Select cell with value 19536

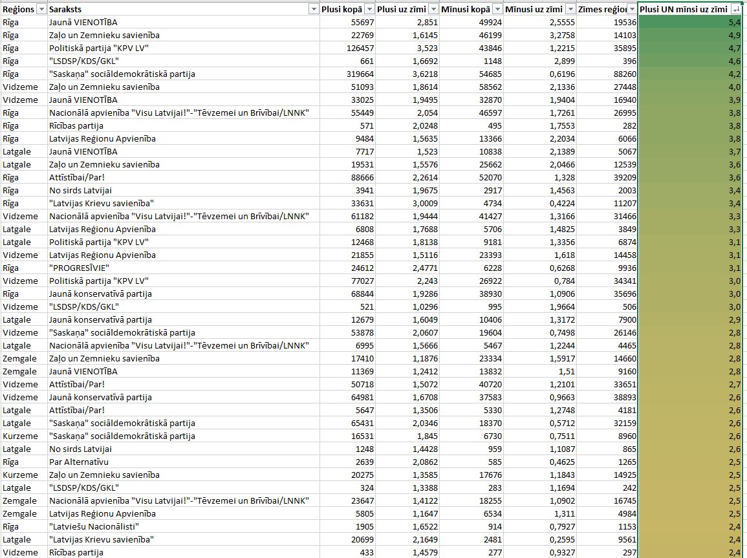point(607,23)
